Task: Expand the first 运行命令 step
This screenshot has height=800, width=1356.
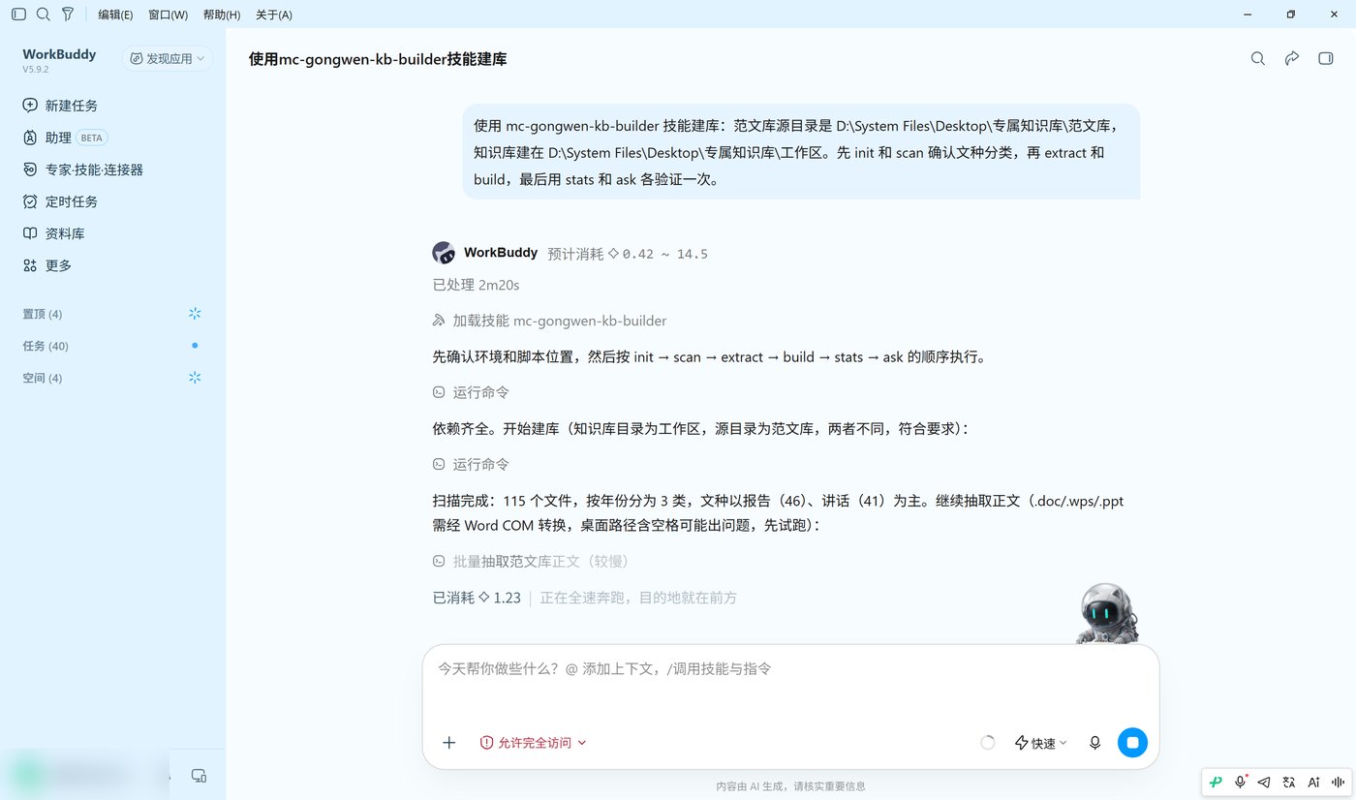Action: click(x=471, y=392)
